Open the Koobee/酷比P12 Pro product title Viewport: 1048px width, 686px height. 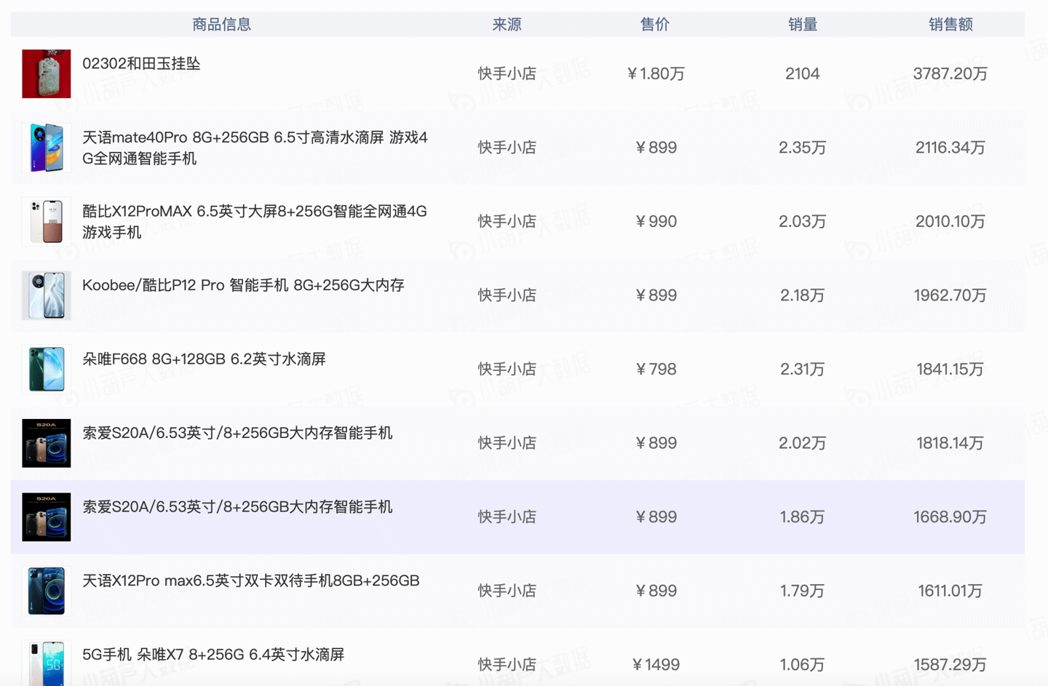[243, 285]
